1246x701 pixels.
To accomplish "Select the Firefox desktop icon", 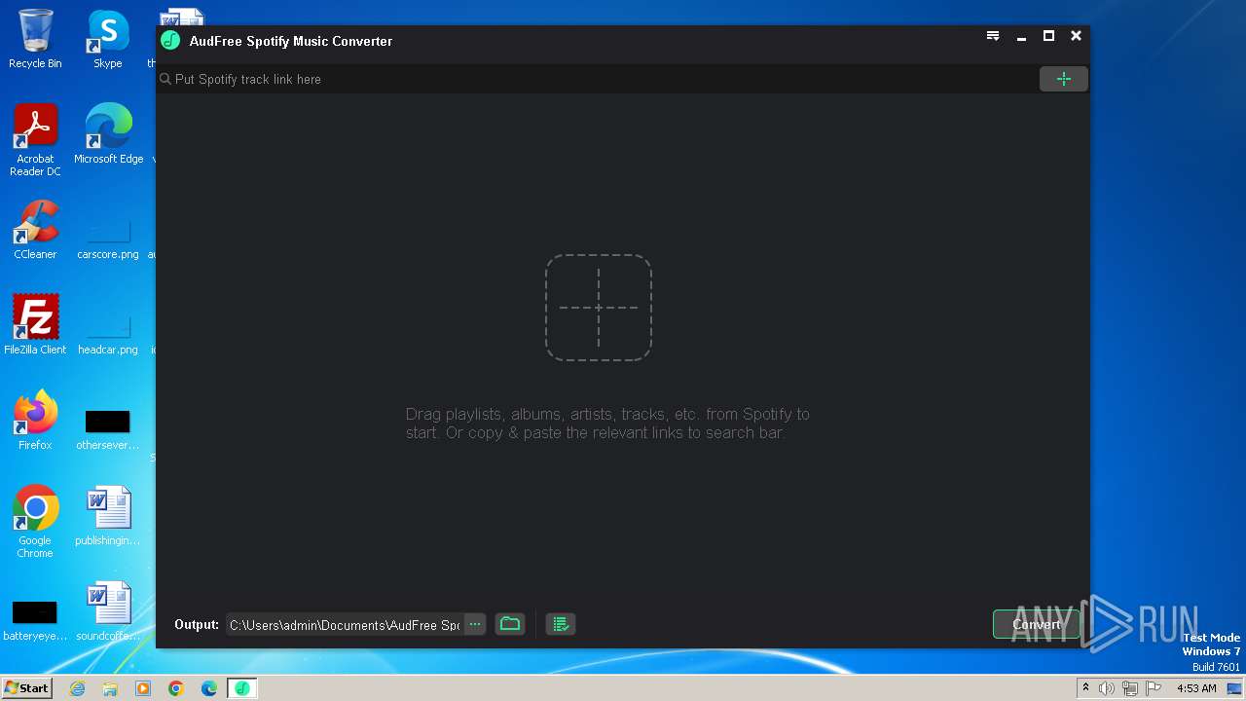I will tap(35, 421).
